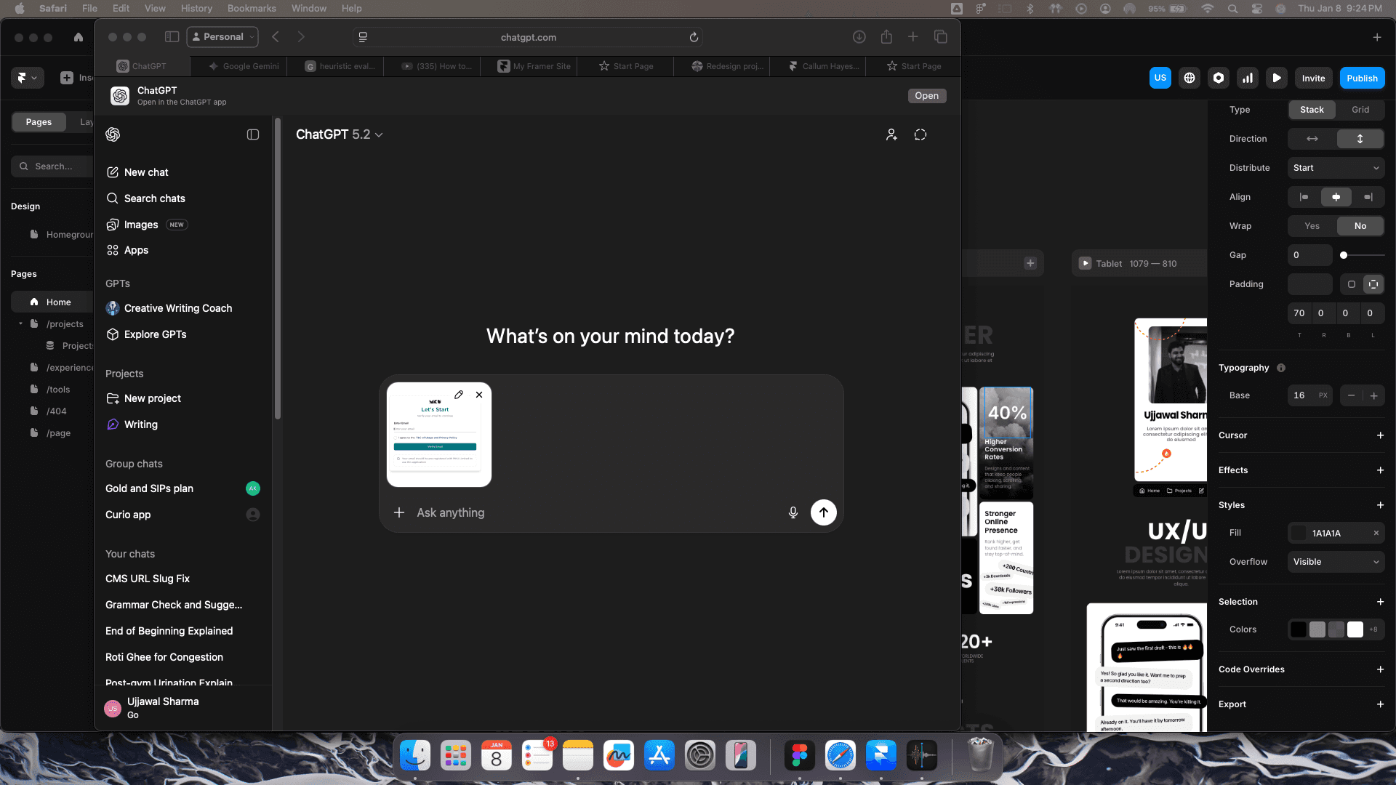Open the Bookmarks menu in menu bar
The width and height of the screenshot is (1396, 785).
pyautogui.click(x=252, y=8)
